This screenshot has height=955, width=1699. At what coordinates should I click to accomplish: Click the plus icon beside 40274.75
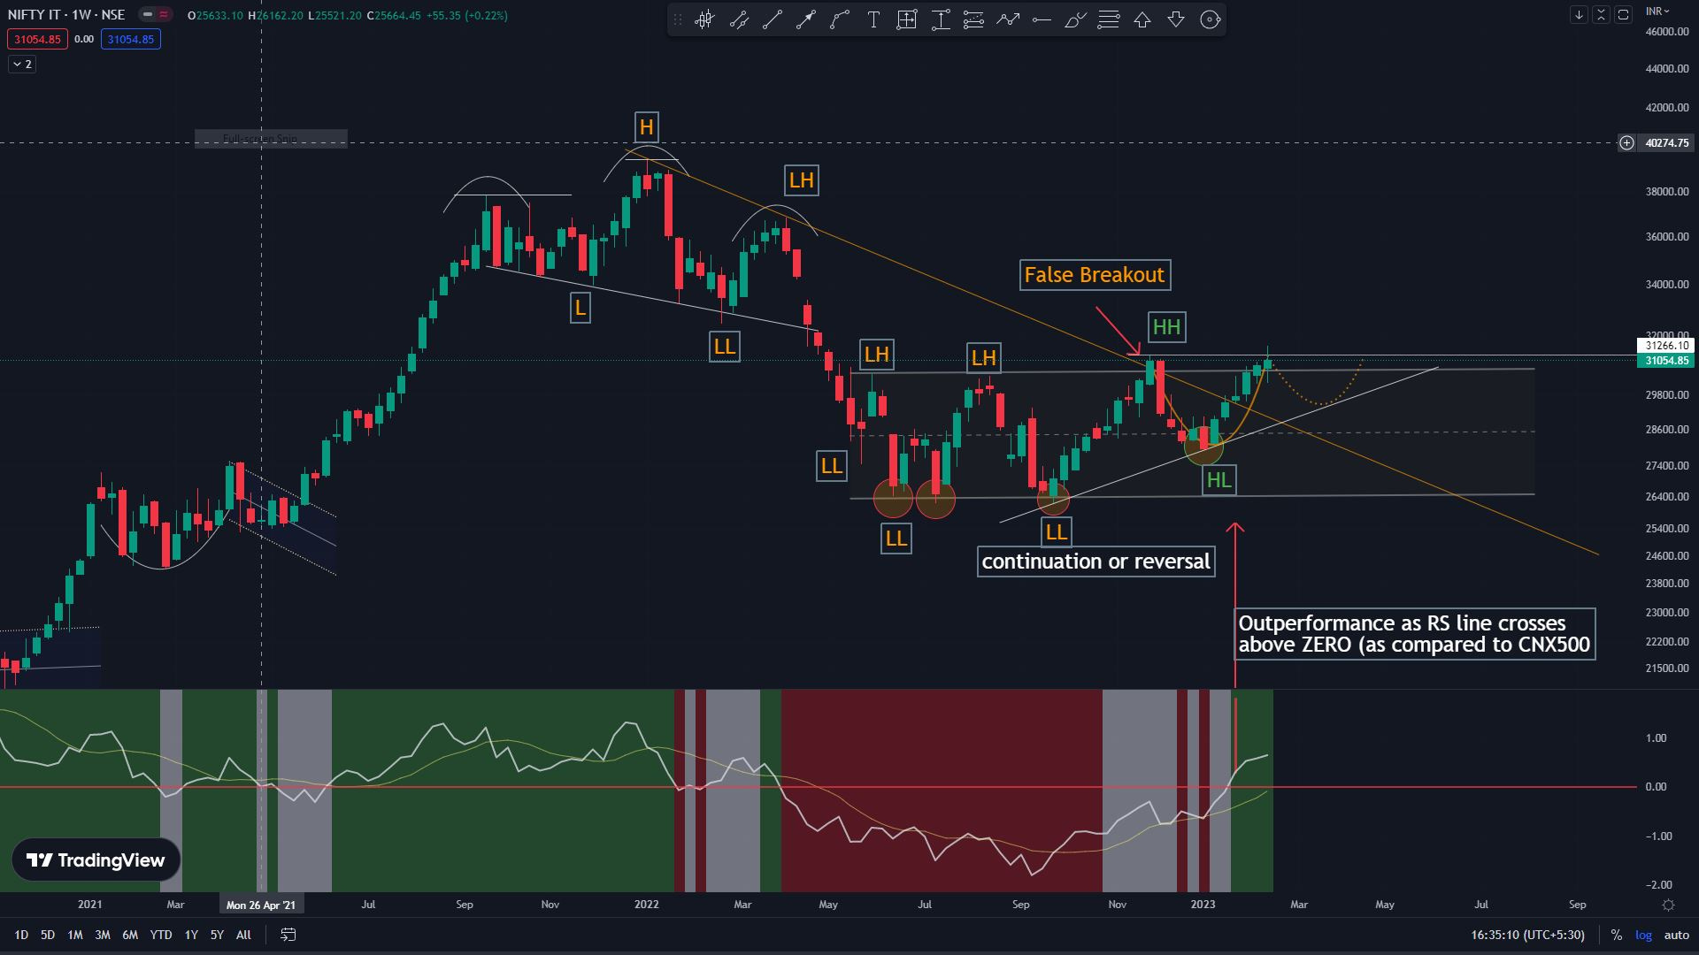point(1626,142)
